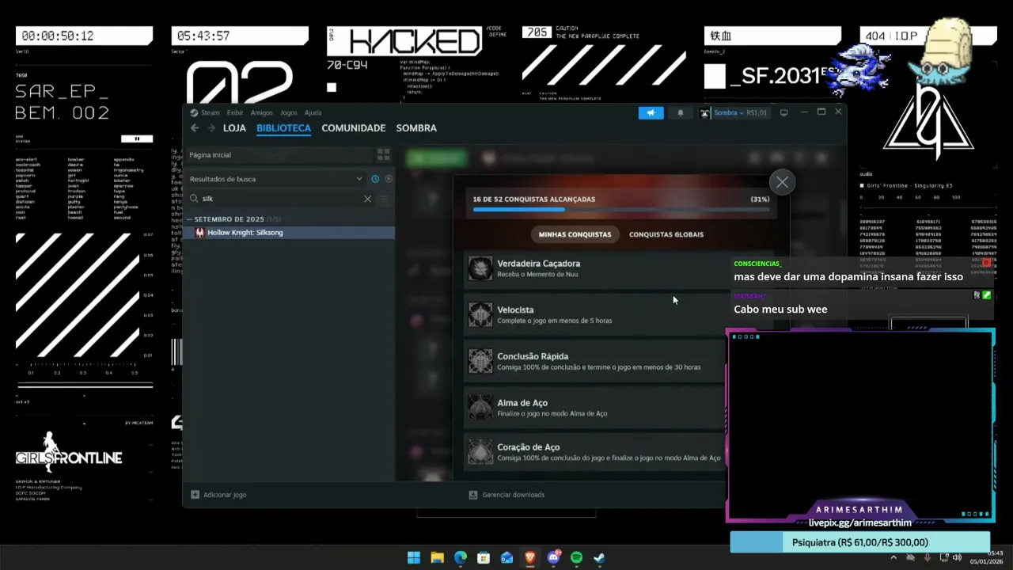Click Verdadeira Caçadora achievement icon

pyautogui.click(x=480, y=268)
